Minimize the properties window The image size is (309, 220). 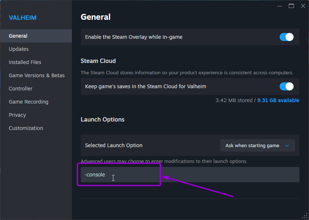(x=279, y=6)
